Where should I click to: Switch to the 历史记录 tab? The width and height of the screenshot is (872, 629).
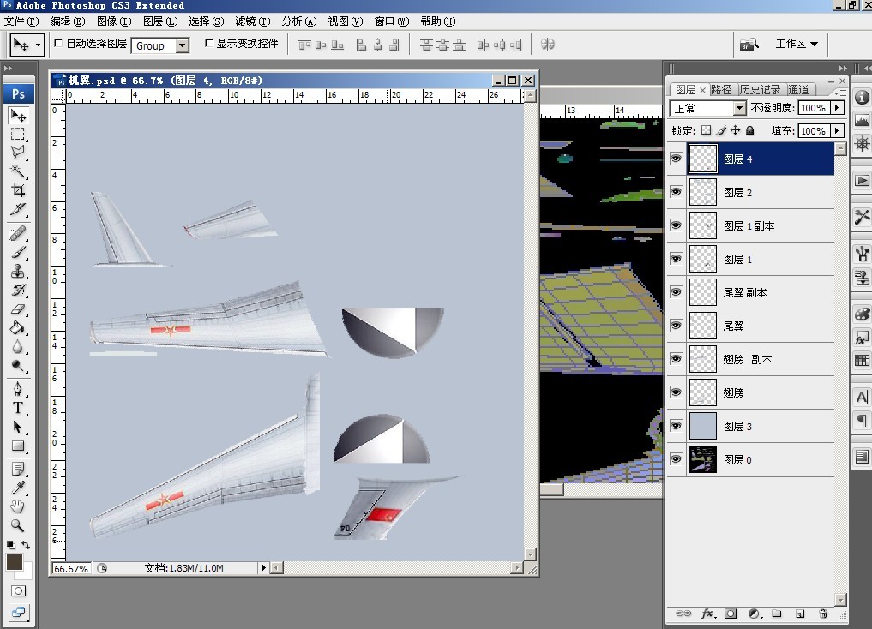(x=760, y=89)
